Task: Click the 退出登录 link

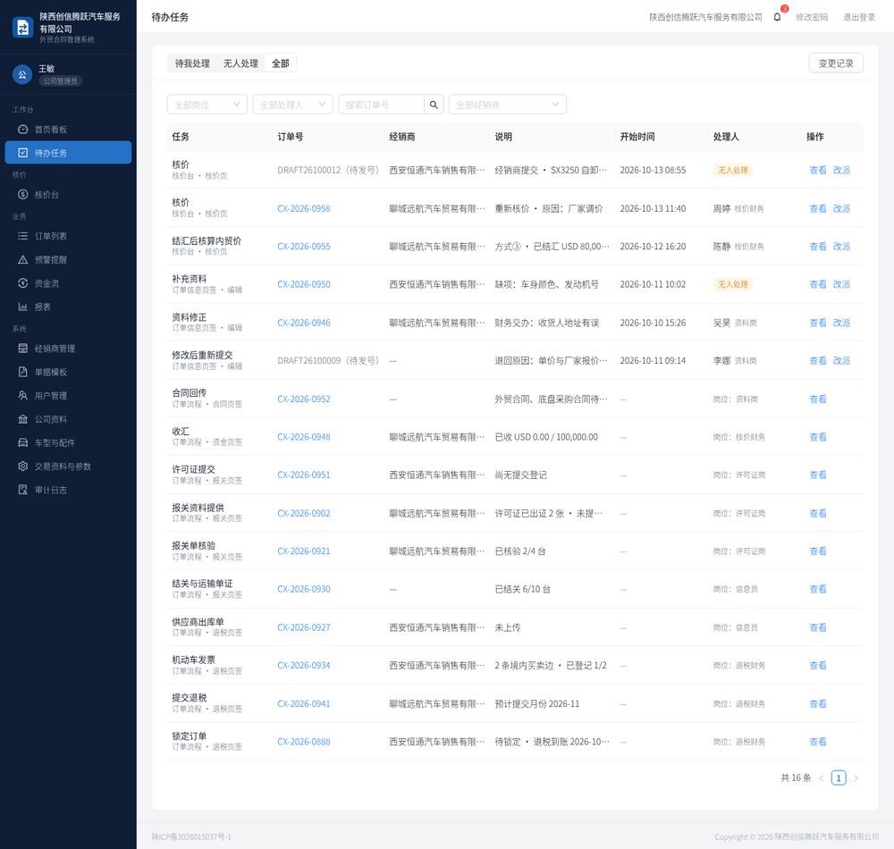Action: 858,17
